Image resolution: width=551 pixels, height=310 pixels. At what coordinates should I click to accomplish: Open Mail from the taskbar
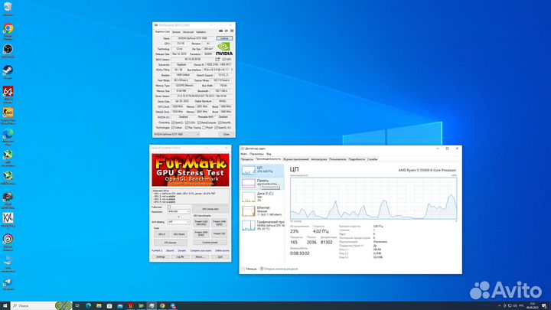point(120,305)
